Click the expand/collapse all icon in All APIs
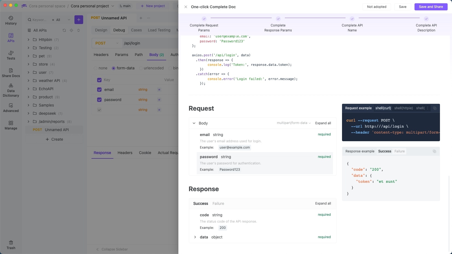The width and height of the screenshot is (452, 254). tap(79, 30)
